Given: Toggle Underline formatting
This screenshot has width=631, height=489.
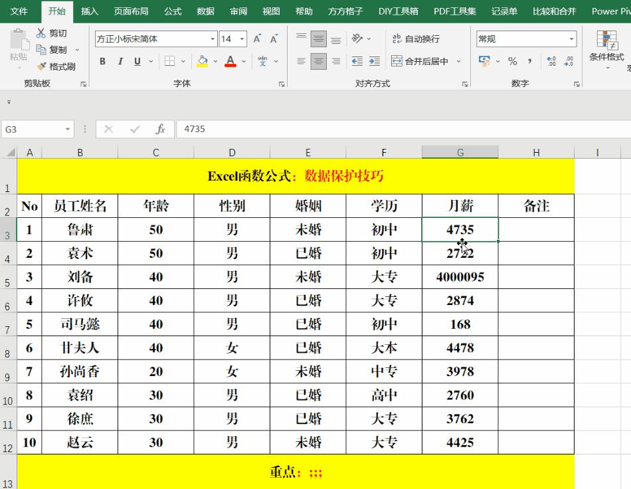Looking at the screenshot, I should coord(137,61).
